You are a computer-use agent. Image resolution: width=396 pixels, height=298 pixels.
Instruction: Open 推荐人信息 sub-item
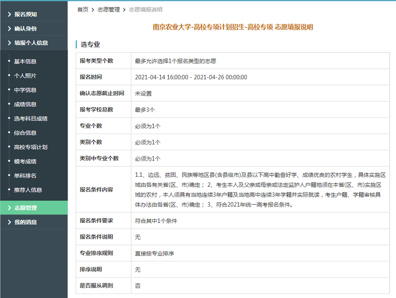tap(28, 190)
